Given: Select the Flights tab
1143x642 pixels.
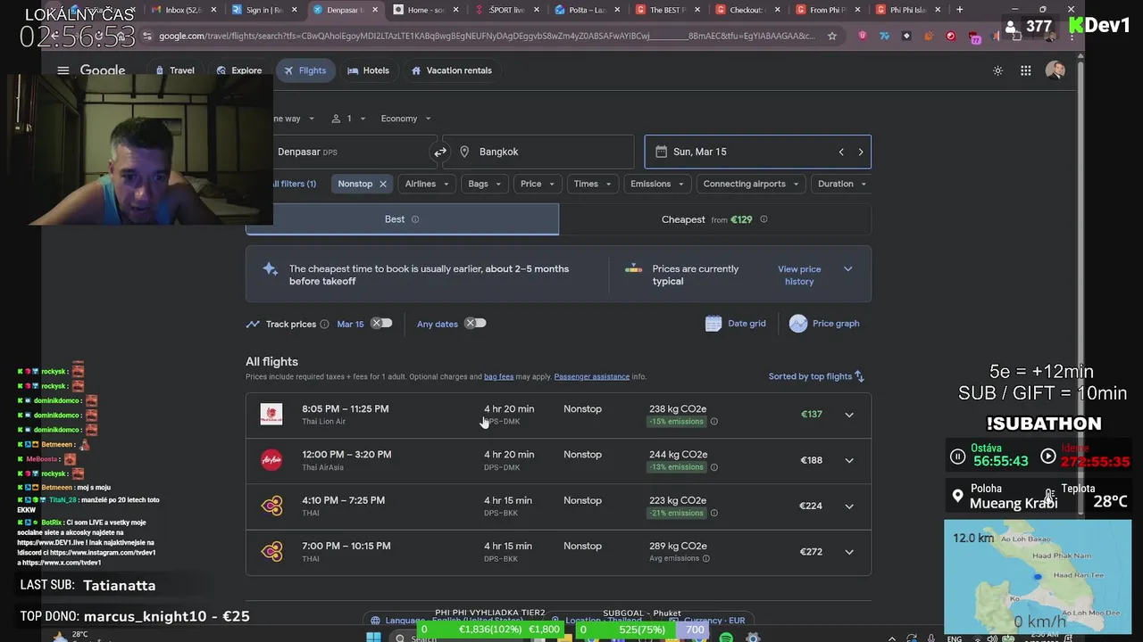Looking at the screenshot, I should click(x=305, y=70).
